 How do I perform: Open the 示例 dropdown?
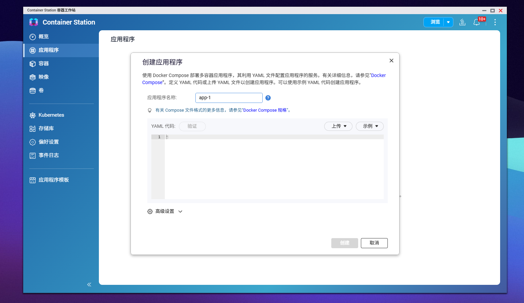coord(370,126)
